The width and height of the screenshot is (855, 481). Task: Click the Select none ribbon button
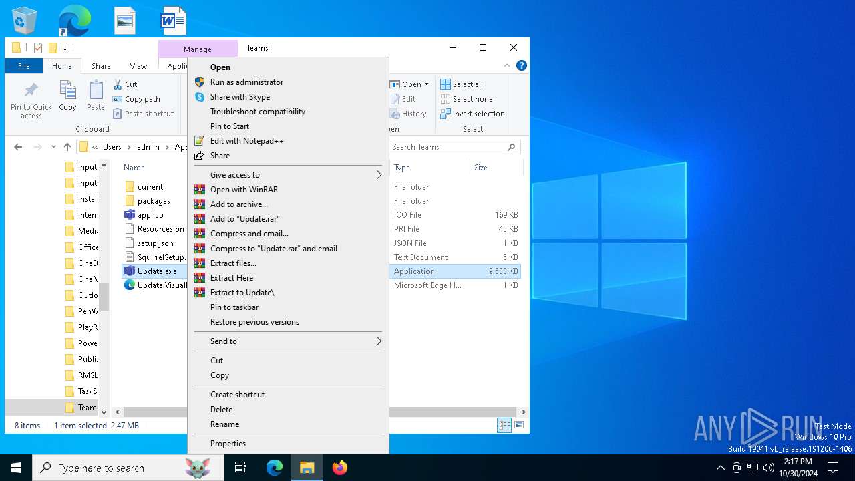click(466, 99)
